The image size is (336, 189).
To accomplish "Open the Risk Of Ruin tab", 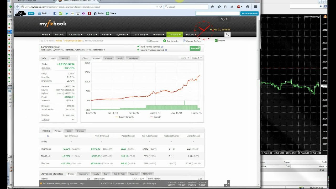I will [119, 174].
